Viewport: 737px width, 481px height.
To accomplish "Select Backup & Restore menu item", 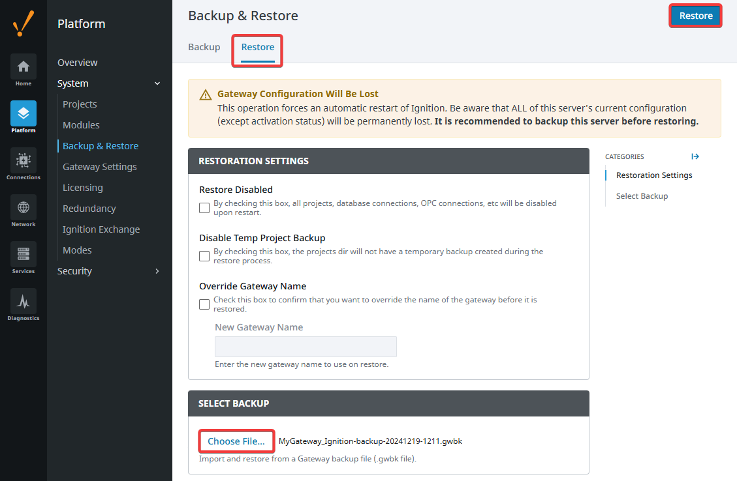I will (101, 146).
